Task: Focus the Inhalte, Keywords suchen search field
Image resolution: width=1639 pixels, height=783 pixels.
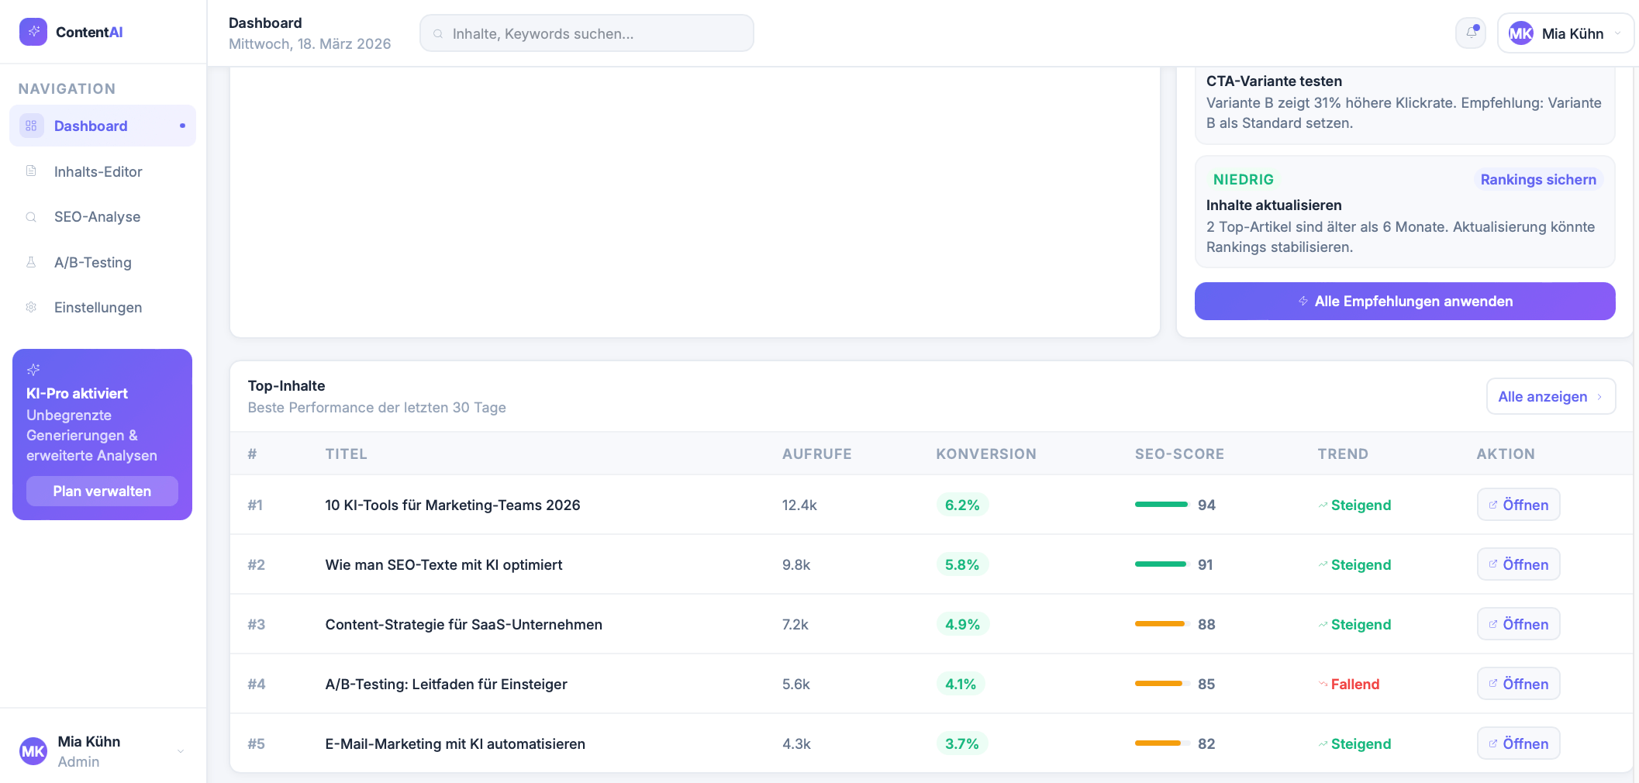Action: pyautogui.click(x=587, y=33)
